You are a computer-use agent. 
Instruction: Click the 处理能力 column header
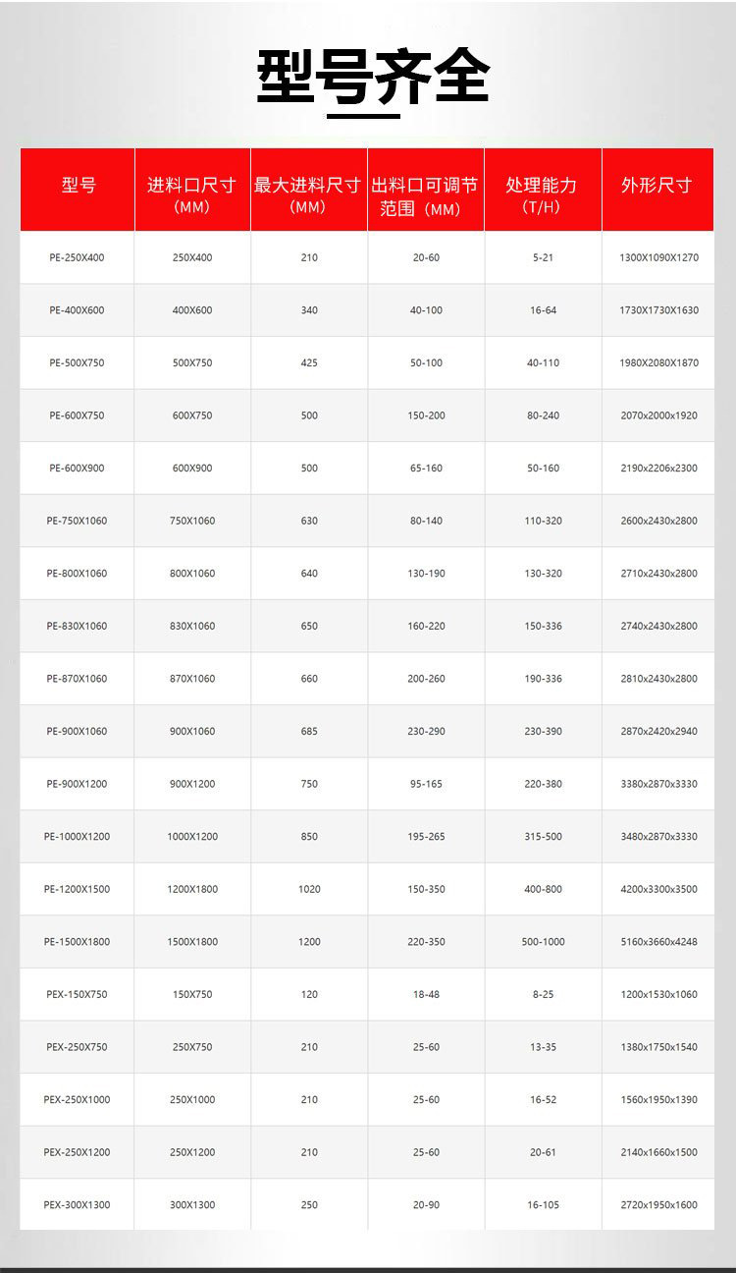[542, 194]
